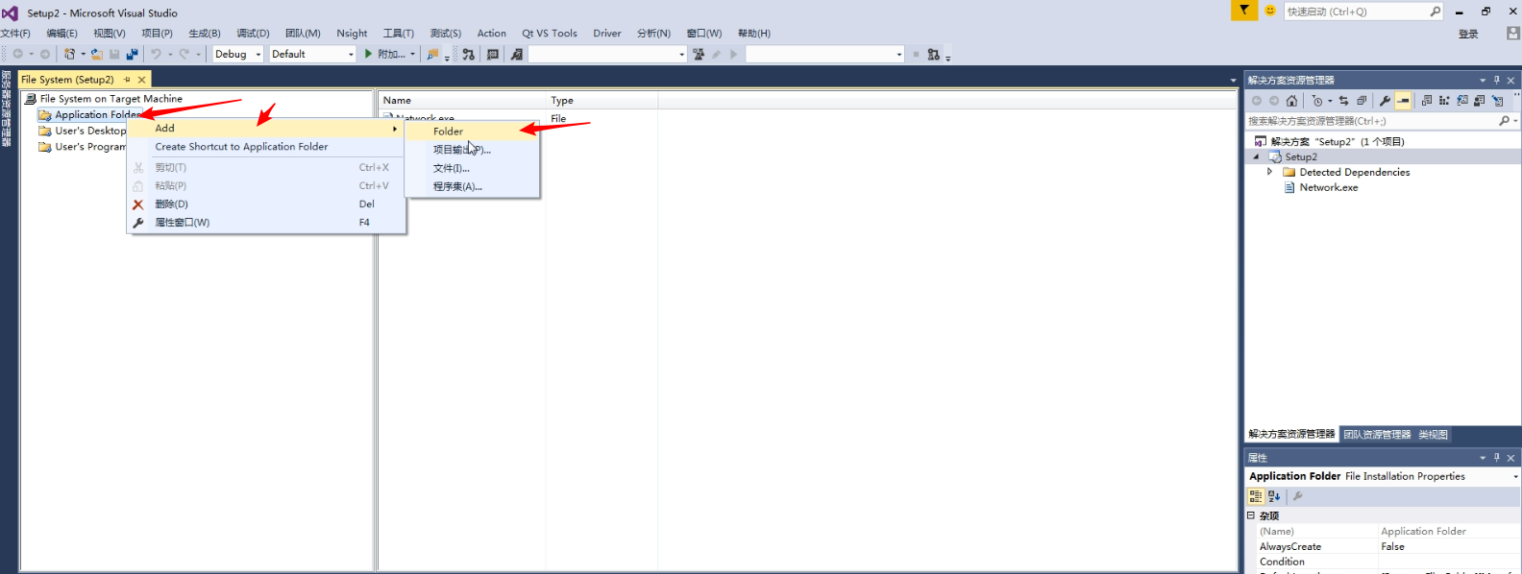Click the Type column header
The width and height of the screenshot is (1522, 574).
601,100
